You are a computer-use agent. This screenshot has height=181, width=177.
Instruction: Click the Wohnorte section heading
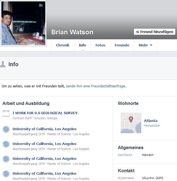(128, 103)
